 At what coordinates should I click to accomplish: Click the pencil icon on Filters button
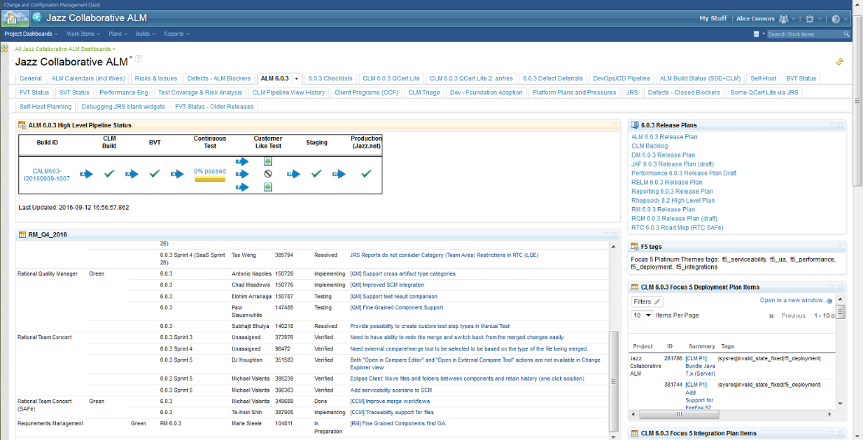pos(657,301)
